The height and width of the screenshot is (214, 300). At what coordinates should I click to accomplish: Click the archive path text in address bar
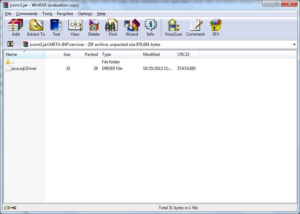[x=95, y=45]
